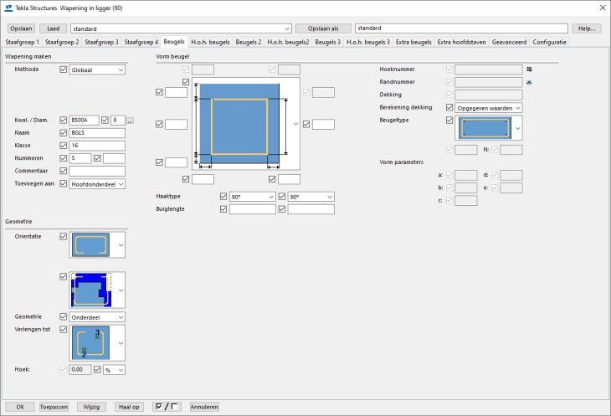Click the Klasse input field

(x=97, y=146)
